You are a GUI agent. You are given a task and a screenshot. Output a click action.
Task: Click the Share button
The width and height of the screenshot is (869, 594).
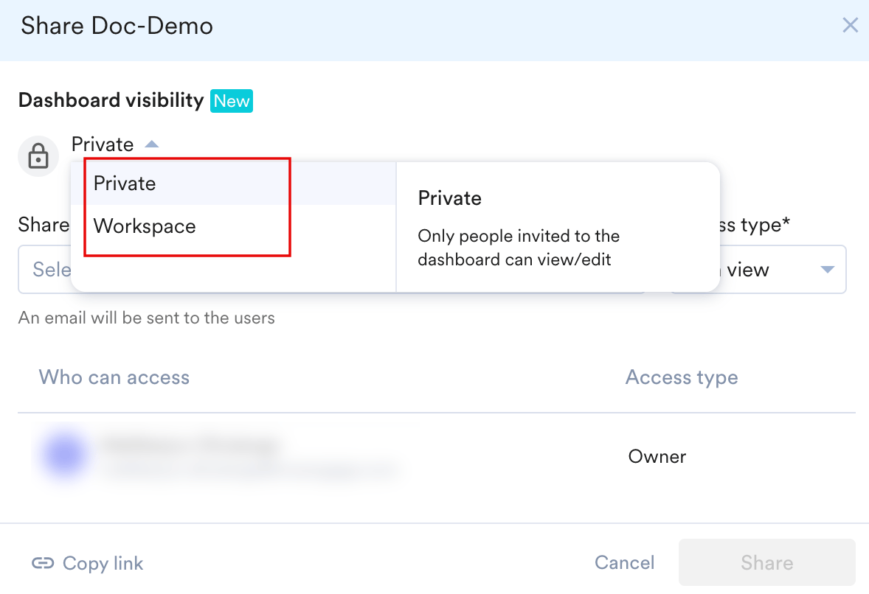click(766, 562)
